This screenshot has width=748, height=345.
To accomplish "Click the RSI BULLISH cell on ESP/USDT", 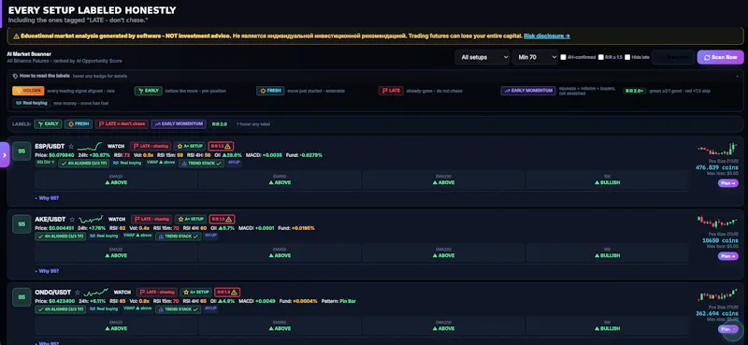I will coord(607,180).
